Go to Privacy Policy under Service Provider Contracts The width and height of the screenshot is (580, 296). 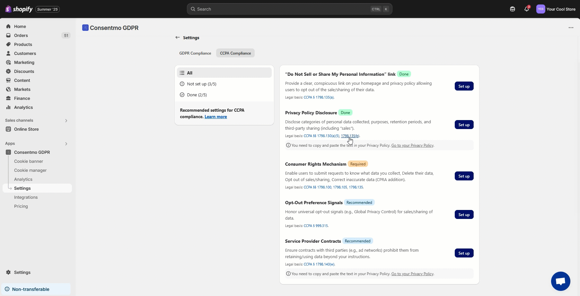click(x=412, y=274)
